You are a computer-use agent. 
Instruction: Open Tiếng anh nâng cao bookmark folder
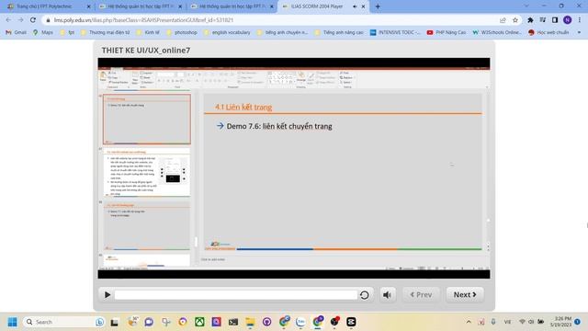339,33
